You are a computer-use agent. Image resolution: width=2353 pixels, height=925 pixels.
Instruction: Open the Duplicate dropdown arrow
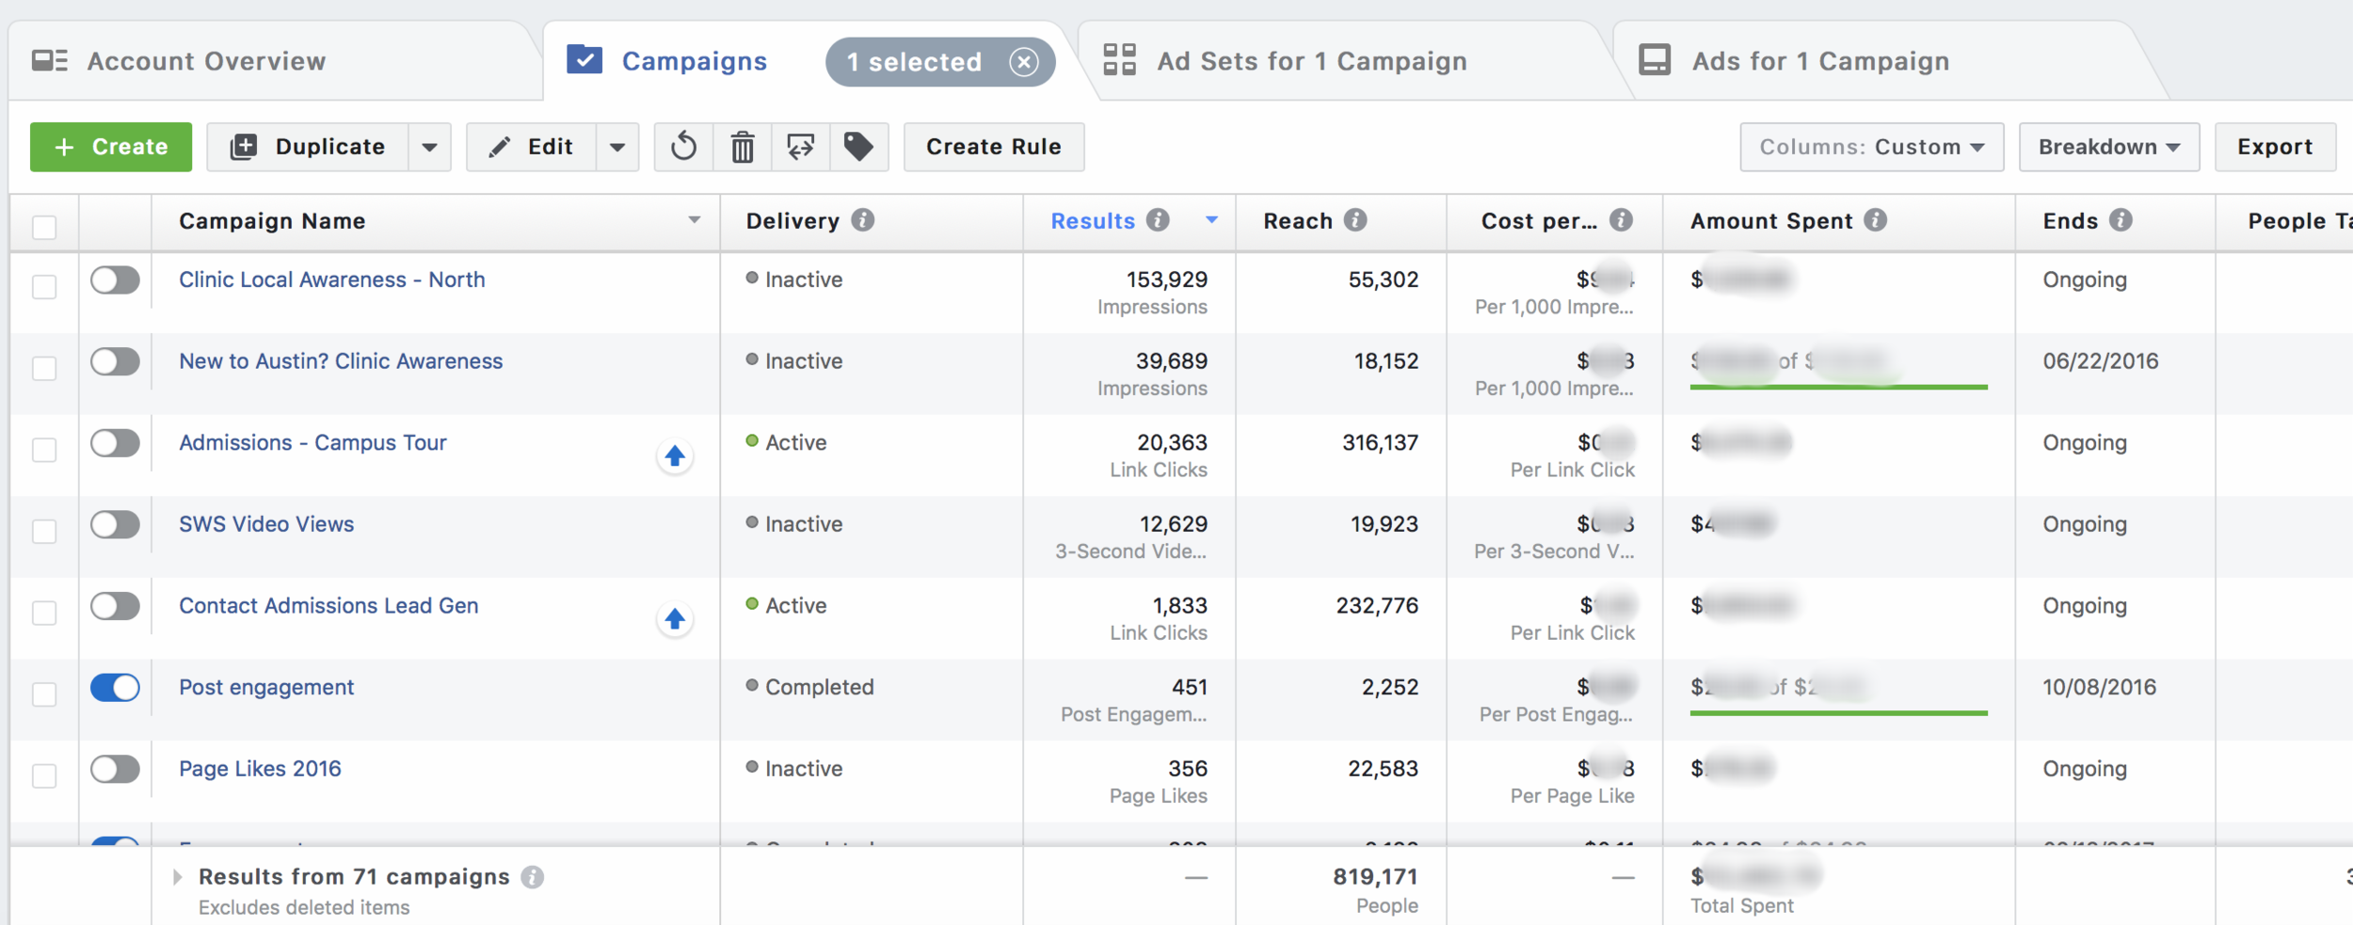(430, 147)
